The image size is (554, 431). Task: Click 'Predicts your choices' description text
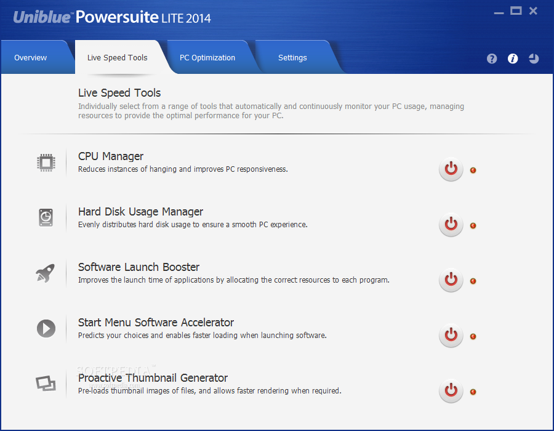[x=202, y=336]
